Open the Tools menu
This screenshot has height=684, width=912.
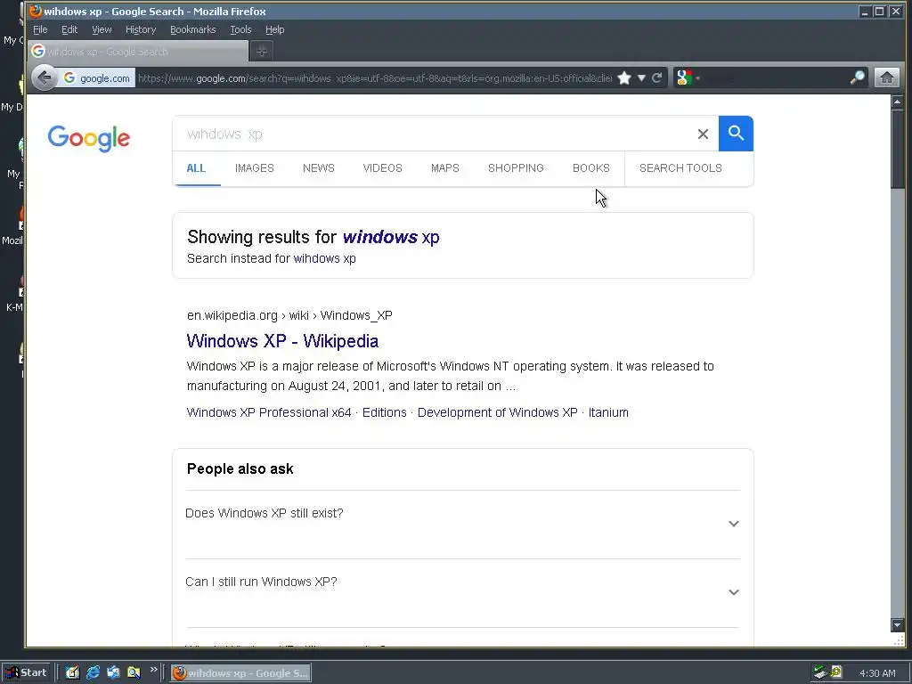pos(240,29)
